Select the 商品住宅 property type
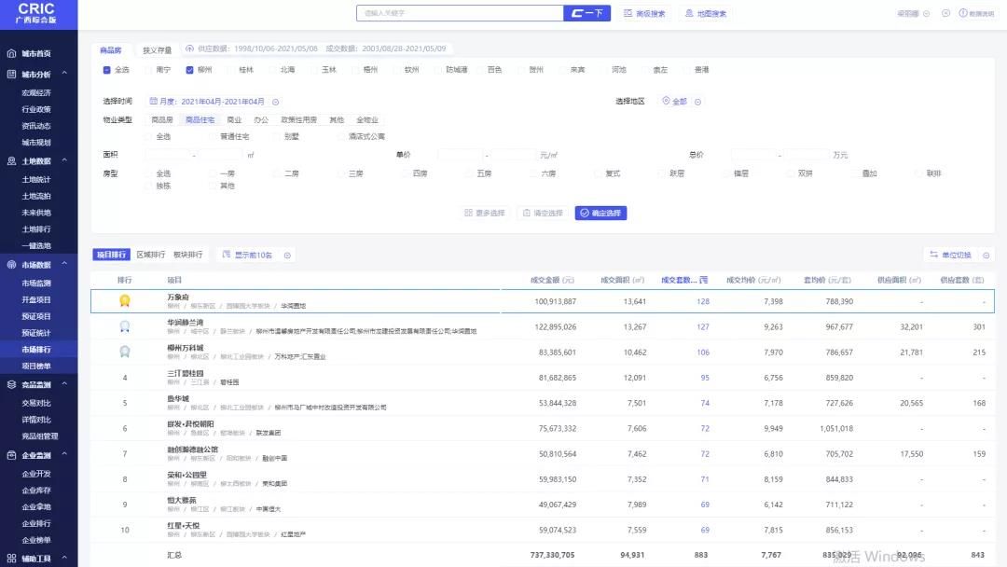 coord(200,119)
